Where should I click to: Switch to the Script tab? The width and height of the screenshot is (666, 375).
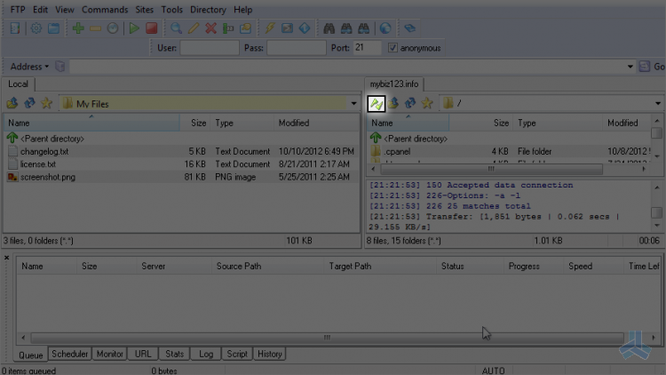tap(237, 354)
